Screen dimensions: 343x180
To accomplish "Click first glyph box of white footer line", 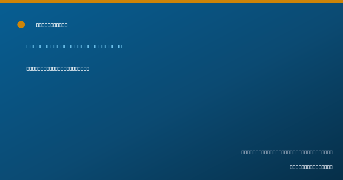I will coord(292,167).
